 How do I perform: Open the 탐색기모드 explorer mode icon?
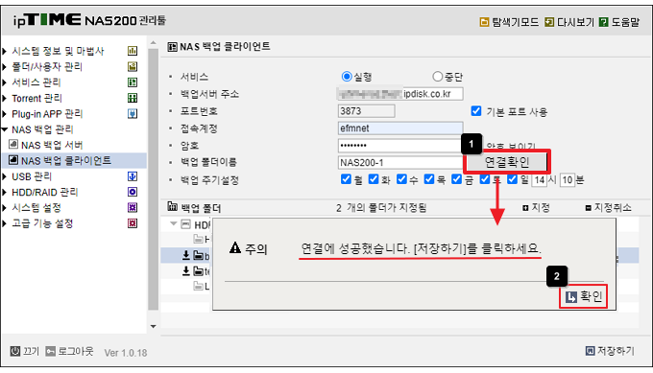point(484,22)
